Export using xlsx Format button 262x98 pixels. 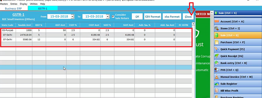pos(172,17)
